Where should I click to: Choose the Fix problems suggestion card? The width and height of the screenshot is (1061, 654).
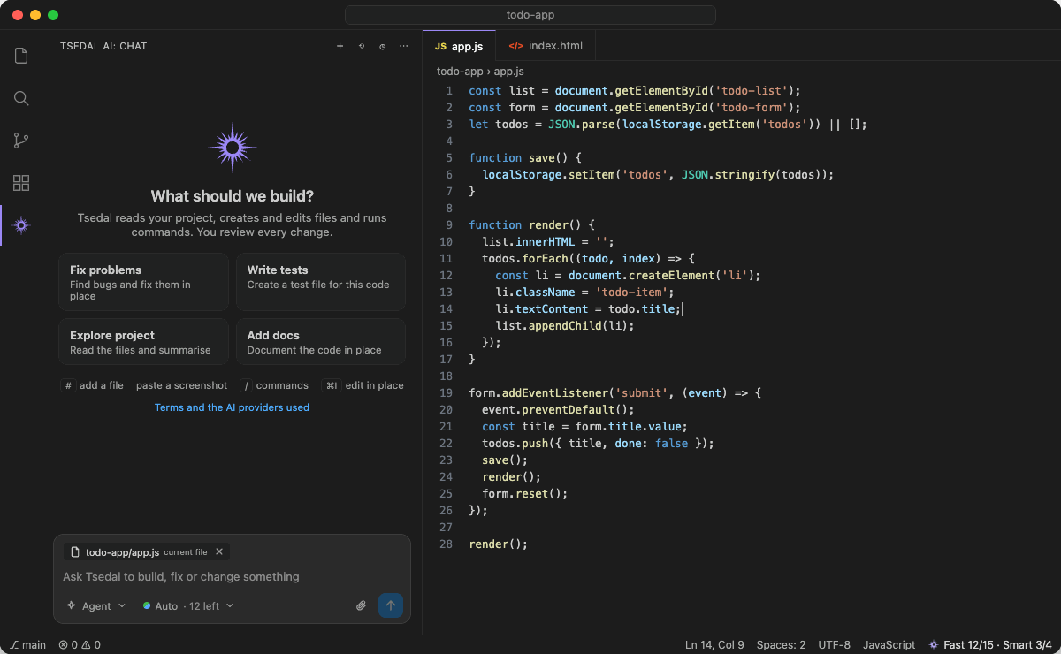tap(143, 282)
